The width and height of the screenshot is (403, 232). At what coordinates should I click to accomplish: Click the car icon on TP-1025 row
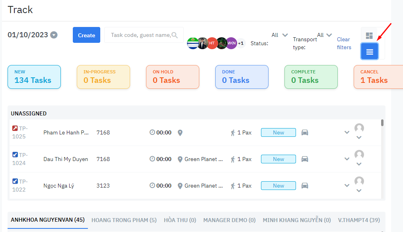tap(305, 132)
